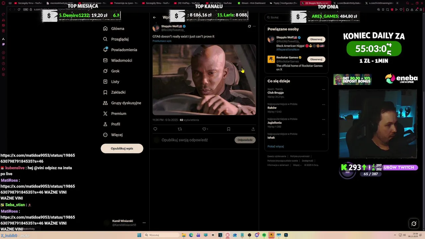Open Grok from the X sidebar

(111, 71)
